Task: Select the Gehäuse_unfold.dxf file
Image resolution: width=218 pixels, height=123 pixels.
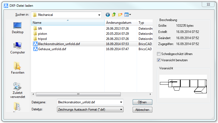Action: 52,49
